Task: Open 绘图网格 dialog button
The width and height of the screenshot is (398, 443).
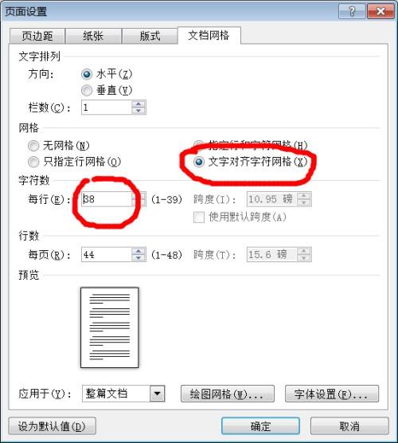Action: [x=228, y=394]
